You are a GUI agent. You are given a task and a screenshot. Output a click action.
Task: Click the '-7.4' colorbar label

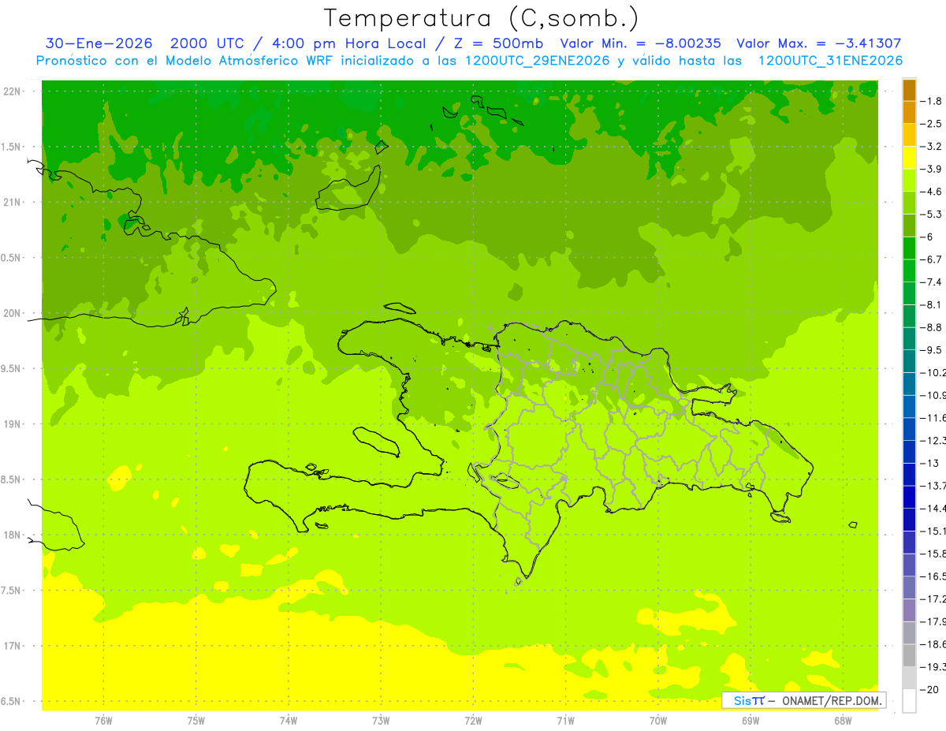point(933,282)
